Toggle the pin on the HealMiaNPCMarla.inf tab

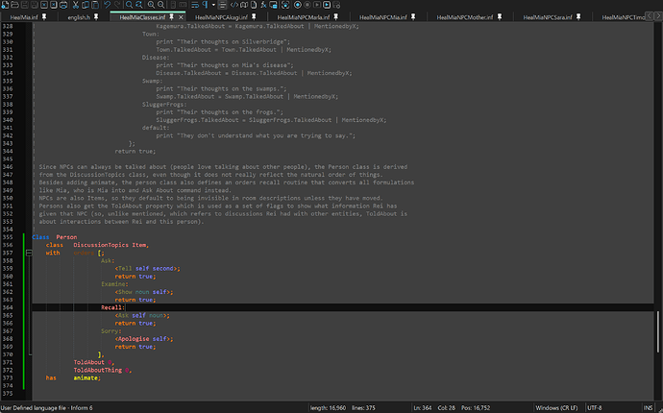click(x=335, y=17)
